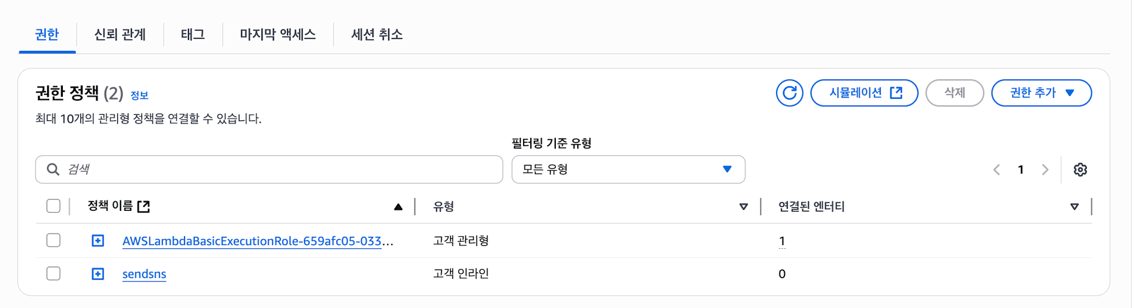The height and width of the screenshot is (308, 1132).
Task: Switch to the 신뢰 관계 tab
Action: [120, 34]
